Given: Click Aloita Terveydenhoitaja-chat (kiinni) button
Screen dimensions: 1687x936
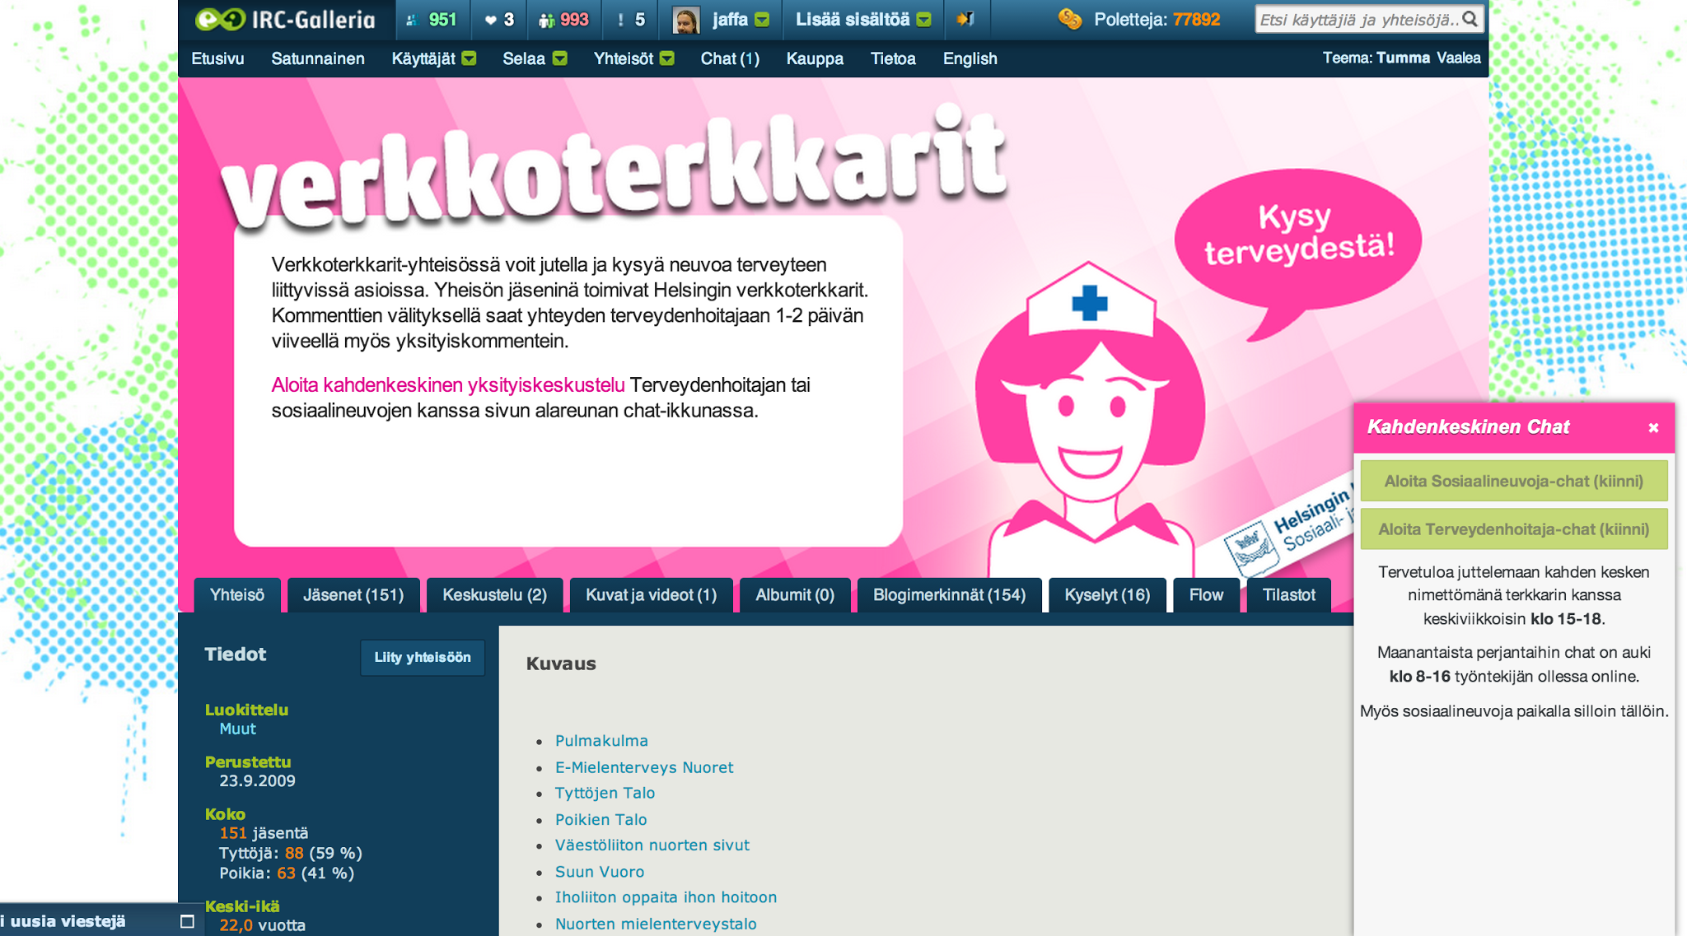Looking at the screenshot, I should point(1513,529).
